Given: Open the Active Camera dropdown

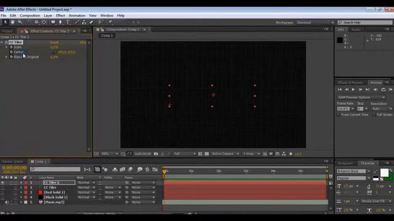Looking at the screenshot, I should [x=225, y=154].
